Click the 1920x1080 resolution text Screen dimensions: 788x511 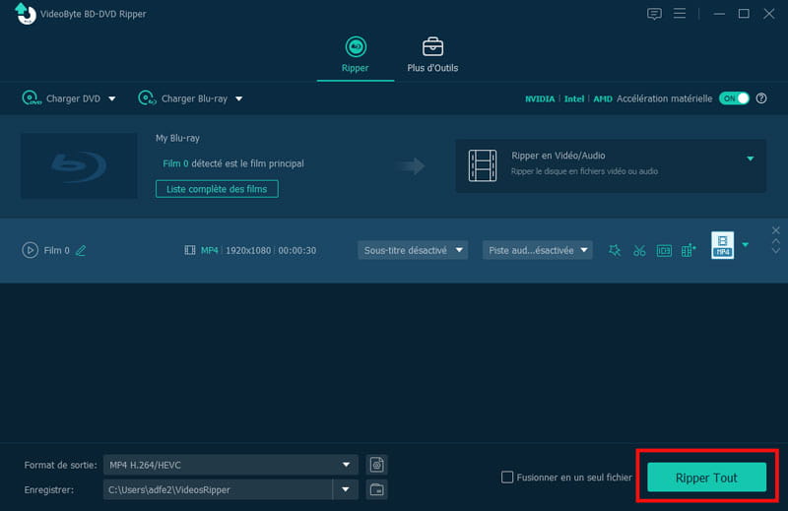pyautogui.click(x=248, y=250)
